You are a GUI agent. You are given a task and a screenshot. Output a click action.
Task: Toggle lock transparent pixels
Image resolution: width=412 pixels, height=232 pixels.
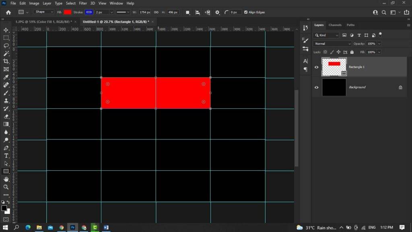pos(325,52)
